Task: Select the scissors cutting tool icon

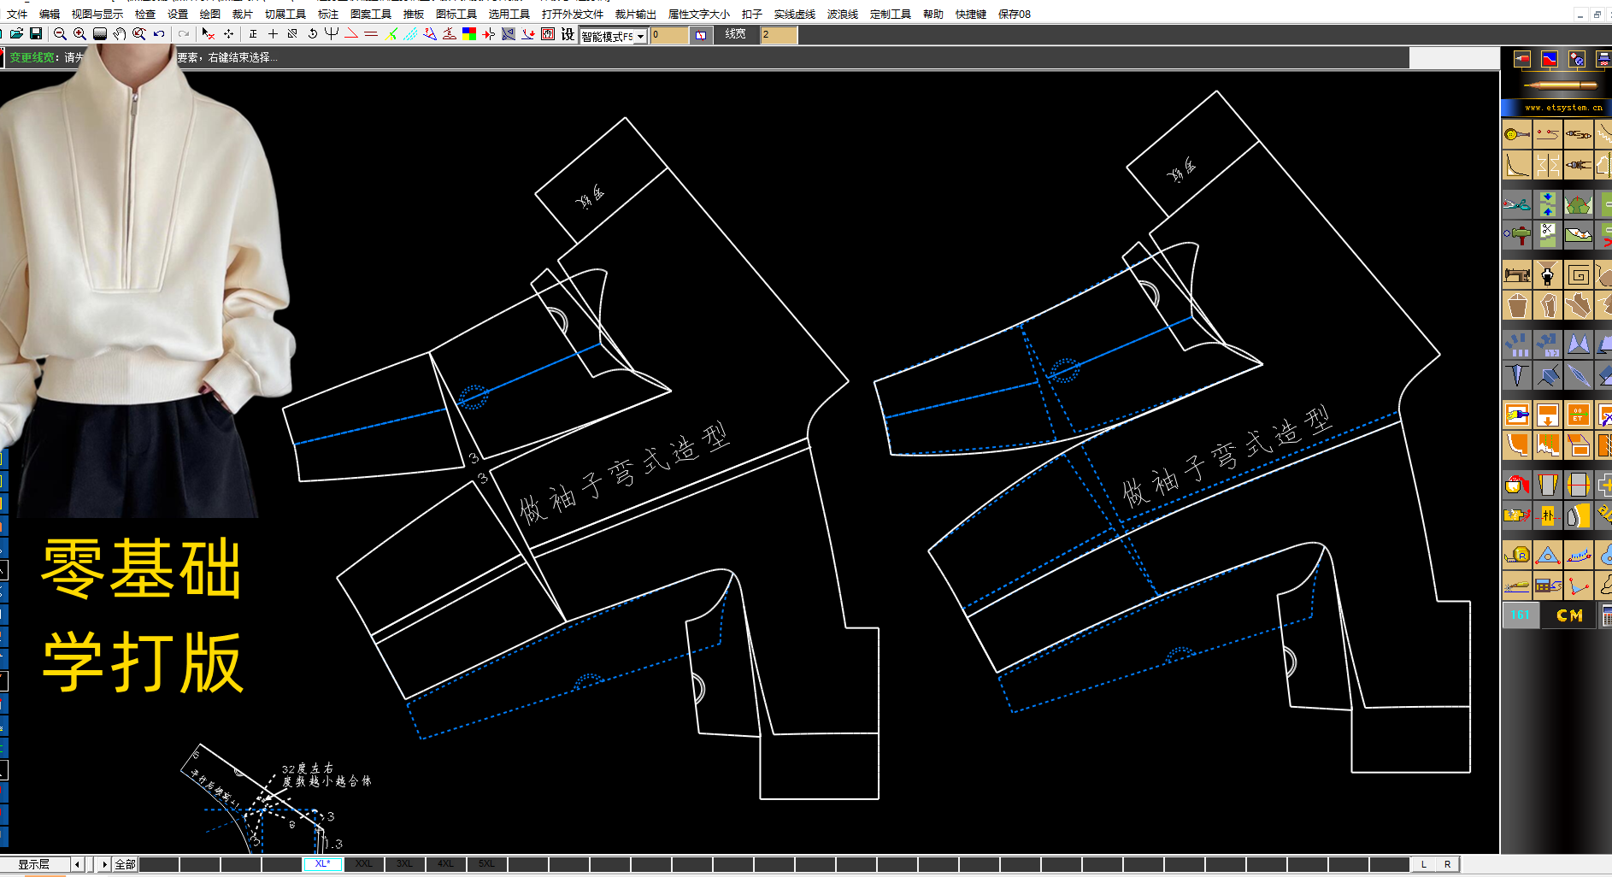Action: [x=1517, y=204]
